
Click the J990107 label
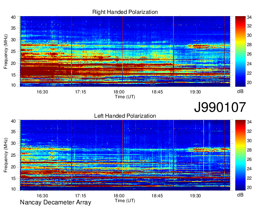[x=220, y=107]
